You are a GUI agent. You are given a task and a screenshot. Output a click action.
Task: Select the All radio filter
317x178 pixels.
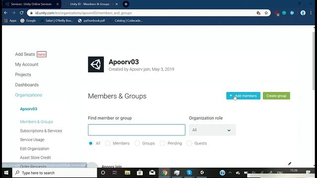click(91, 143)
